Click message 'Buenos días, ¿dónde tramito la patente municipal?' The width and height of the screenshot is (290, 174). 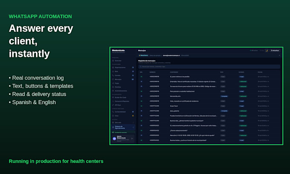click(187, 121)
